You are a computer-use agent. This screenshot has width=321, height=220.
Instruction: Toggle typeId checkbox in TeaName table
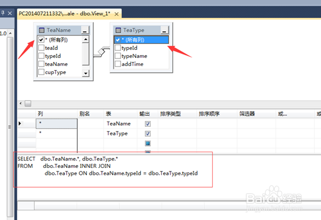click(x=41, y=56)
